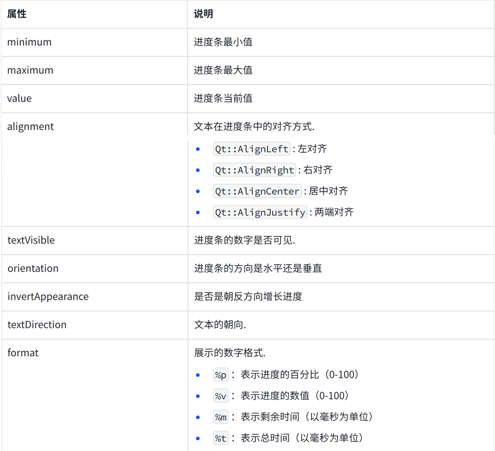Click the maximum property cell
495x451 pixels.
tap(94, 70)
